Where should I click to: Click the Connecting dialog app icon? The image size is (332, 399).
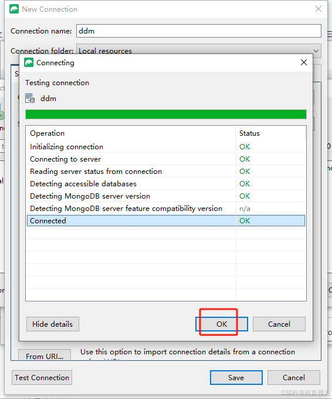click(29, 62)
